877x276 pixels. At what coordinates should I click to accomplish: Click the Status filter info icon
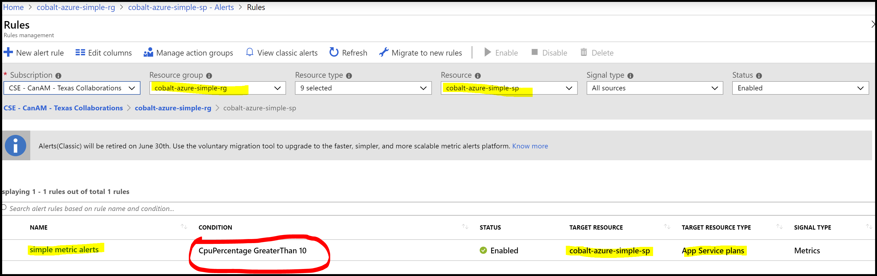759,76
